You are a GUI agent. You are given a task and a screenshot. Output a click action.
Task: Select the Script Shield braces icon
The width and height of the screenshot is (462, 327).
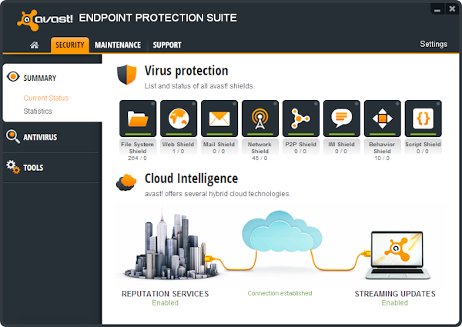point(423,118)
